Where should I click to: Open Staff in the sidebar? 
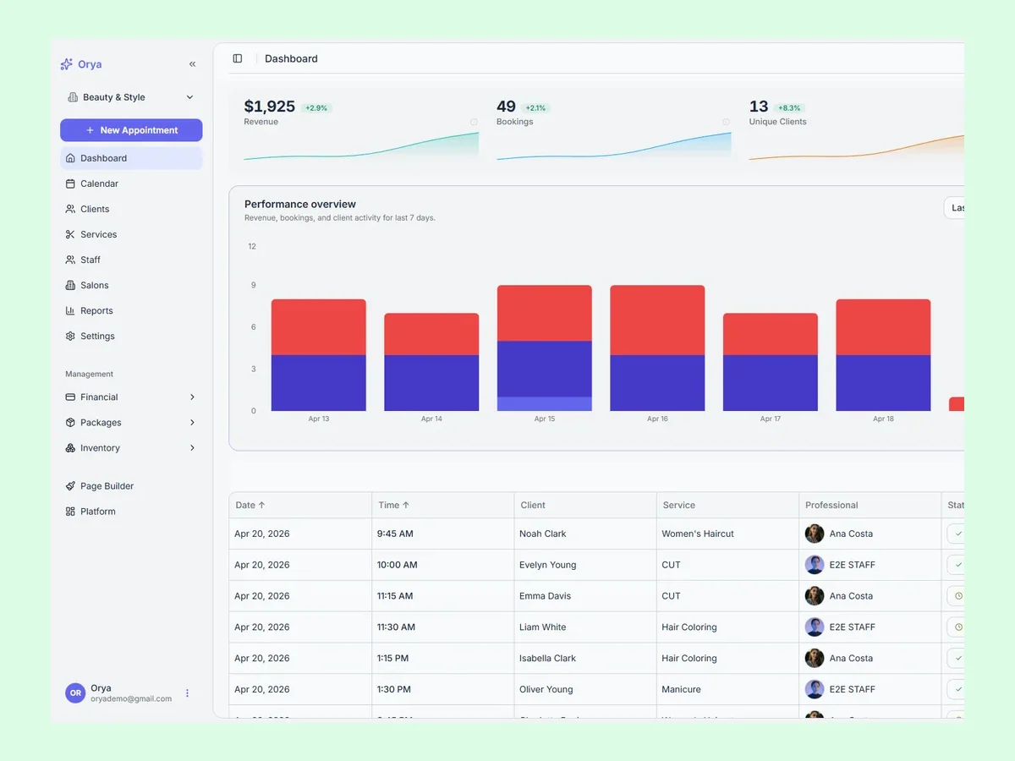click(x=131, y=260)
